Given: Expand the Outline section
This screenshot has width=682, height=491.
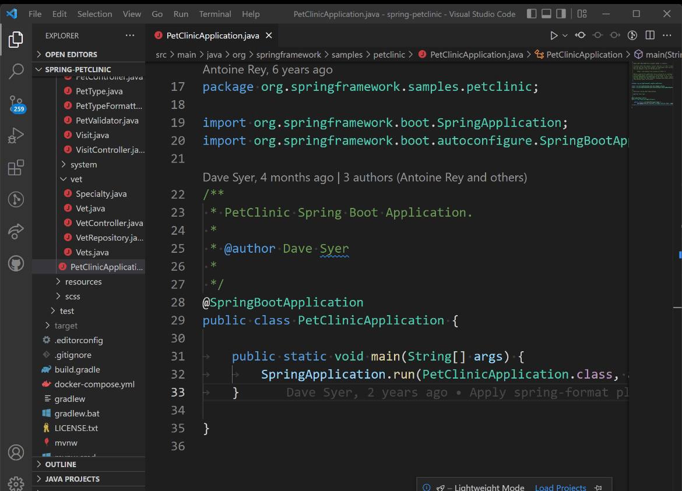Looking at the screenshot, I should coord(61,464).
